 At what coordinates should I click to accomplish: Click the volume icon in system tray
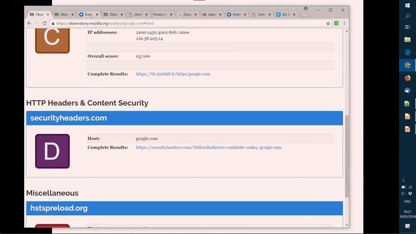click(x=403, y=194)
